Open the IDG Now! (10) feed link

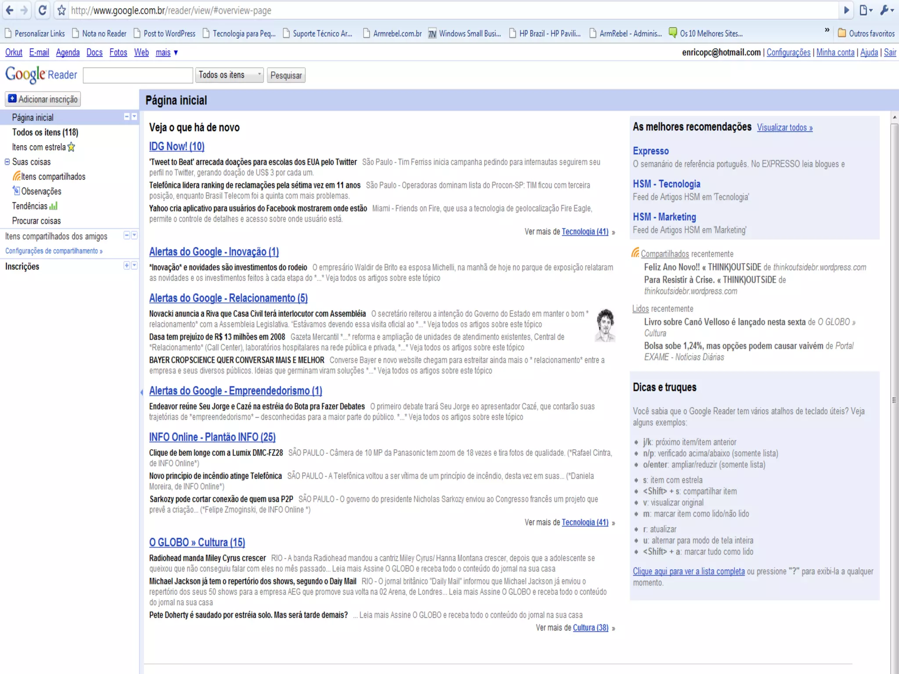pyautogui.click(x=176, y=147)
